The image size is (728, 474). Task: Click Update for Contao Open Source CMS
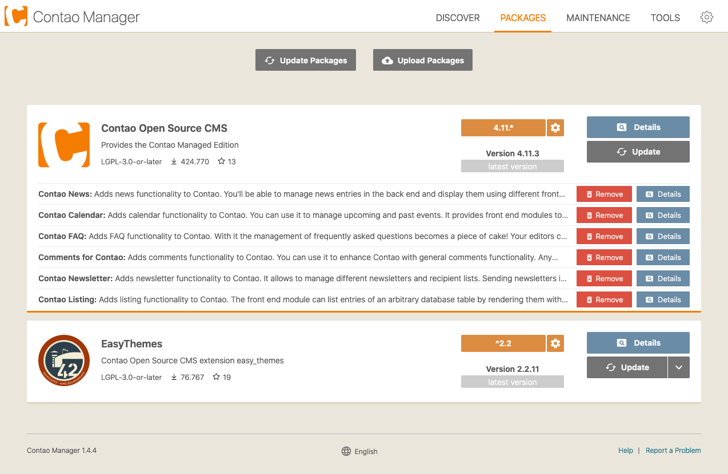point(638,152)
